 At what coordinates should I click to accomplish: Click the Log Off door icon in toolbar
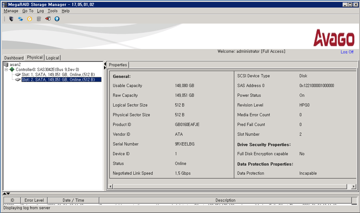tap(48, 19)
